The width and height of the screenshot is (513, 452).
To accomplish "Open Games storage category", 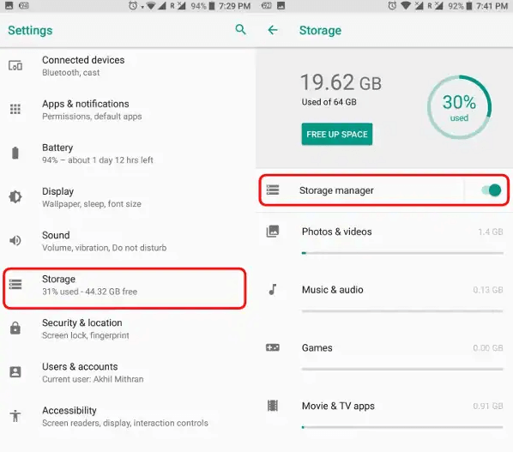I will point(384,356).
